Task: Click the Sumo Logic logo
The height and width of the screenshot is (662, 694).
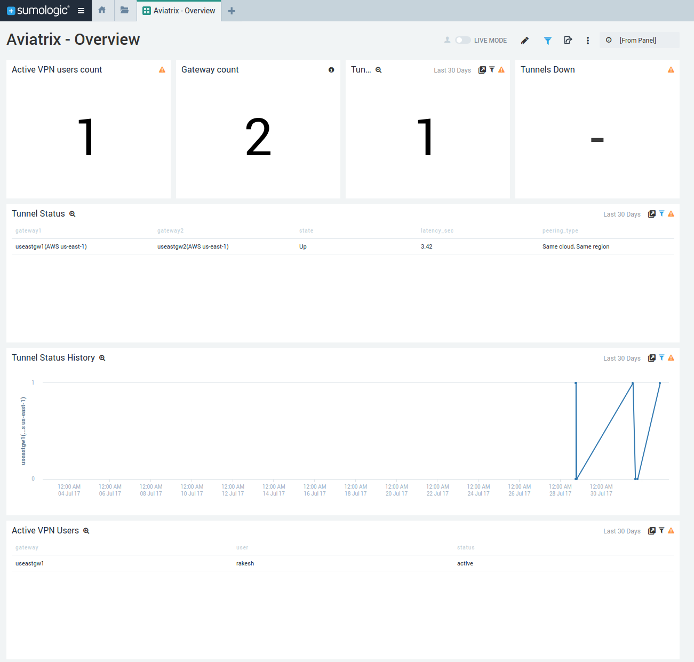Action: tap(37, 11)
